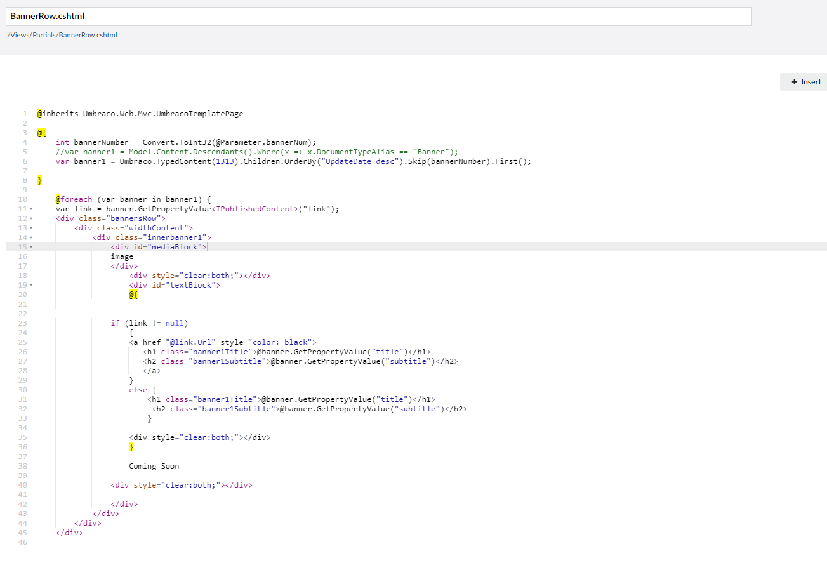Click the div class="innerbanner1" code

[152, 237]
